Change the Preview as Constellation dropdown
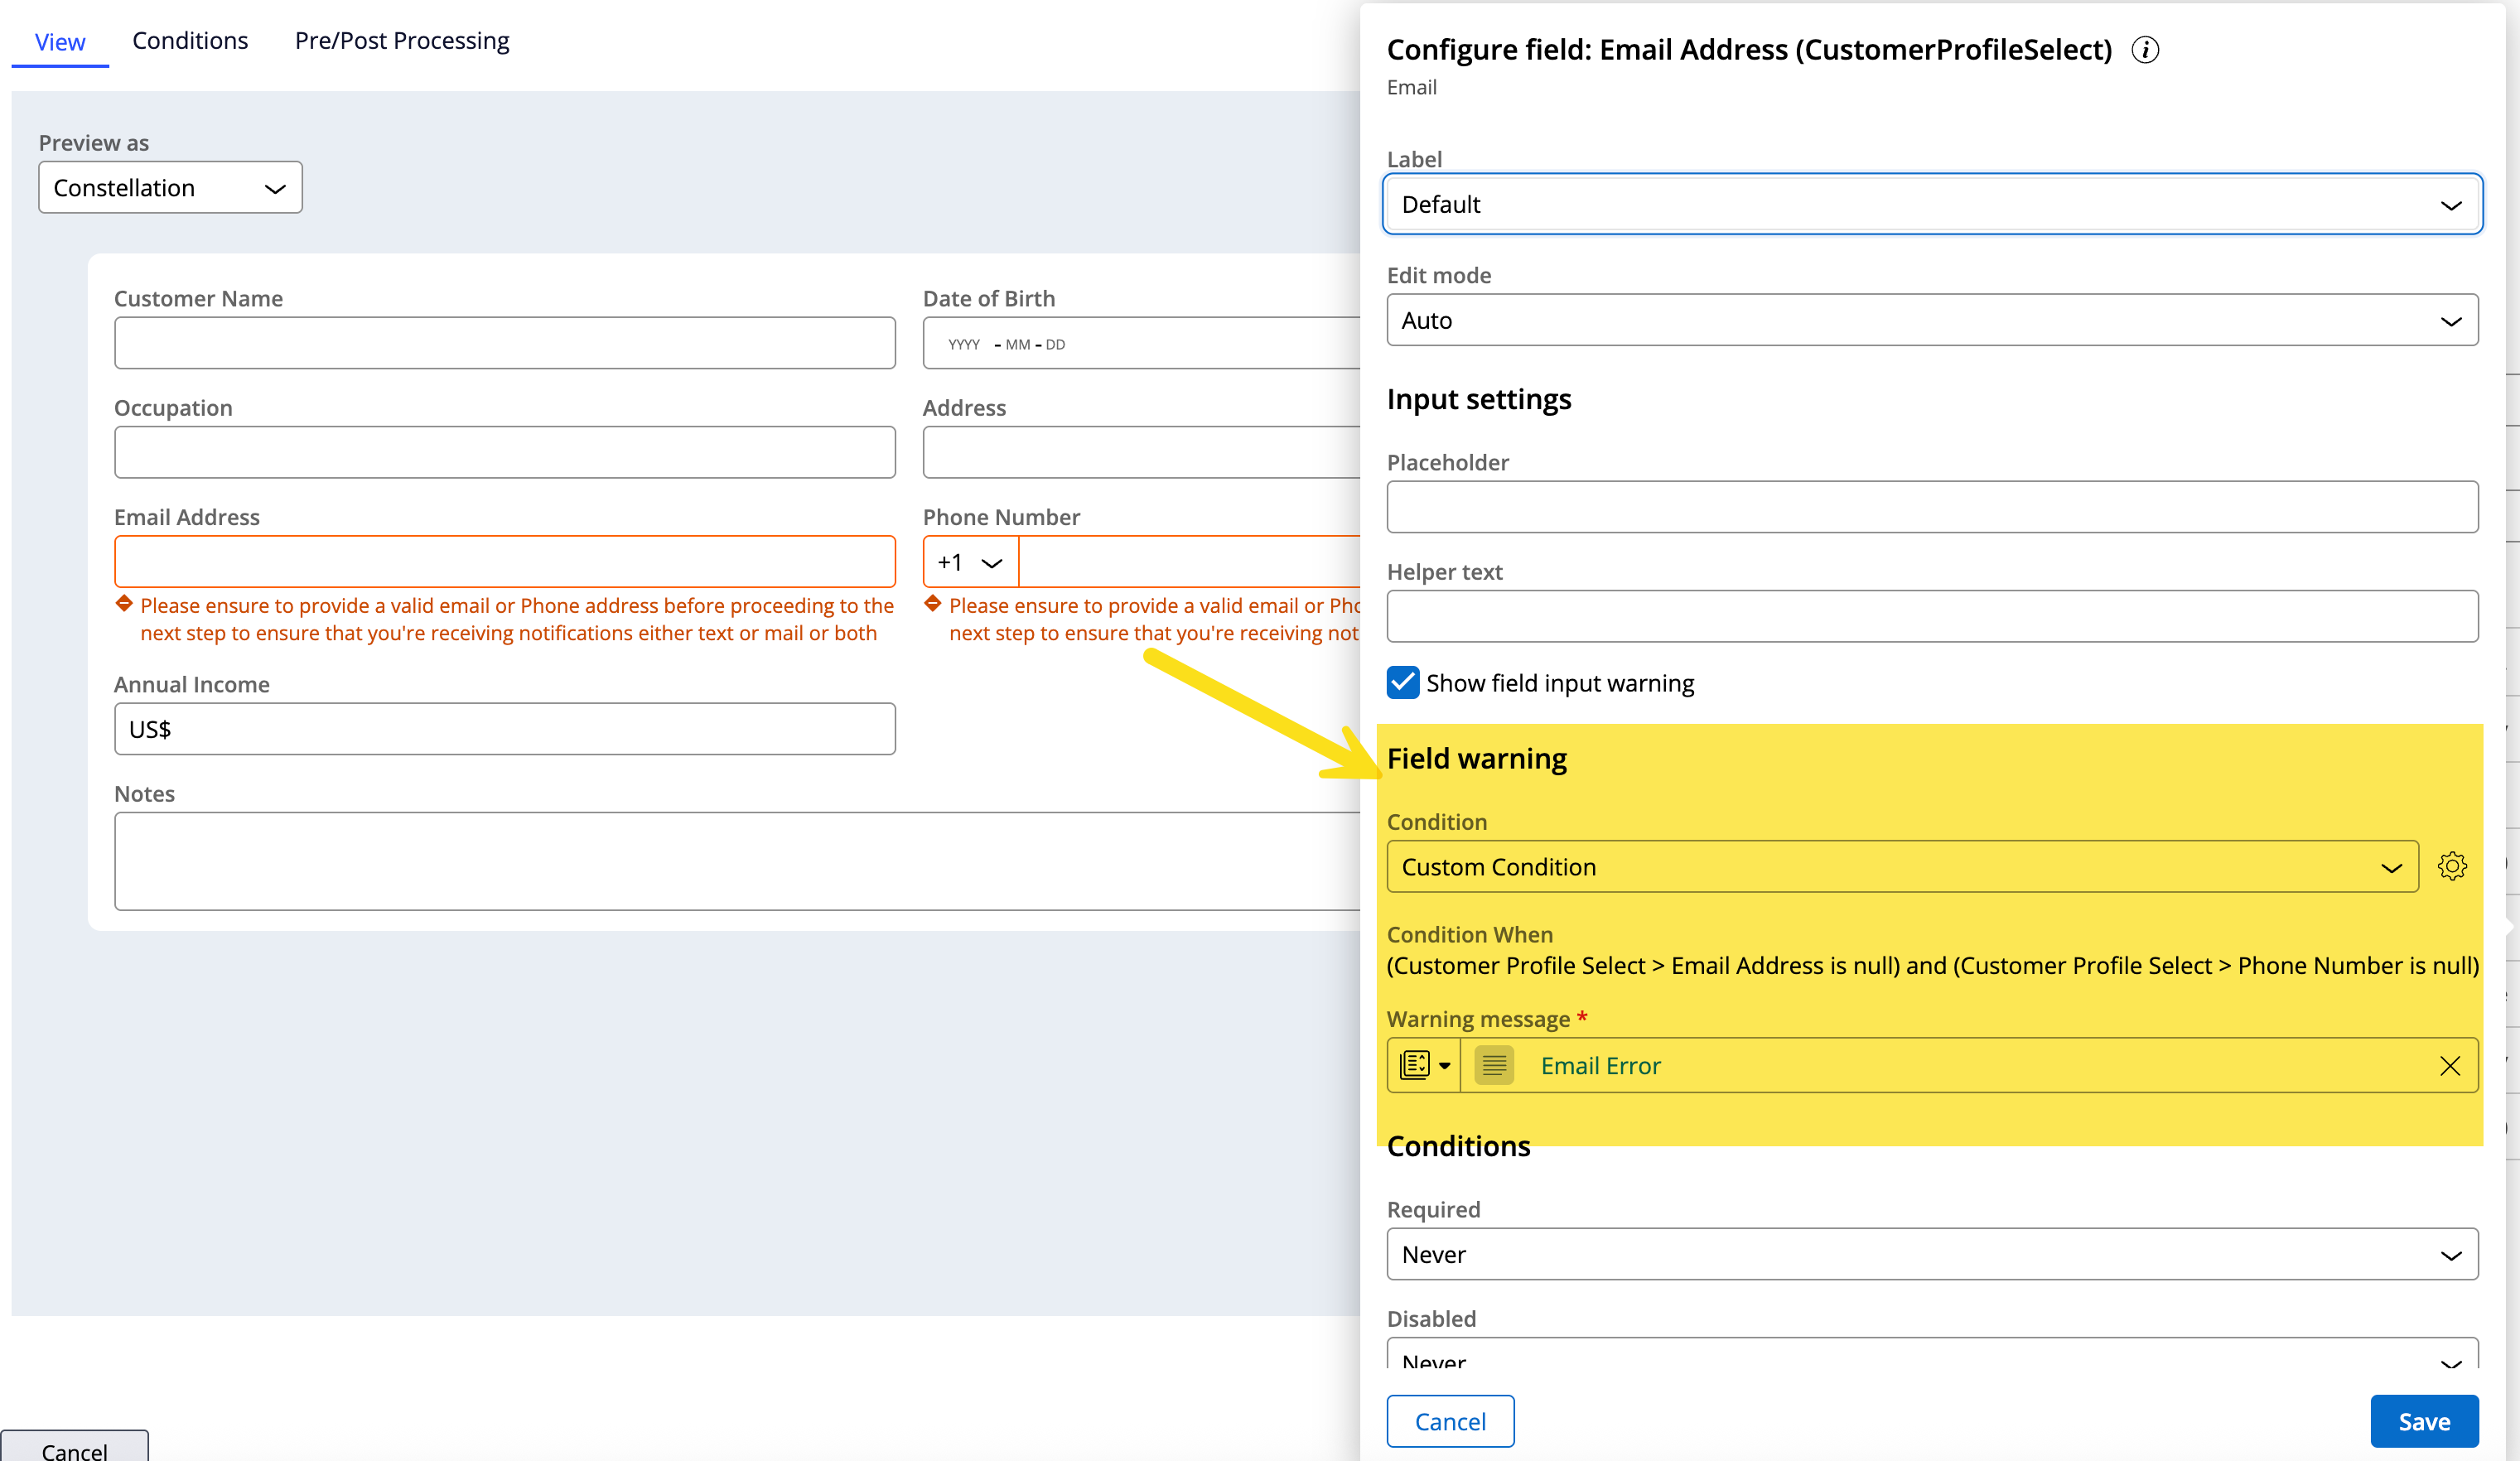The image size is (2520, 1461). [170, 188]
